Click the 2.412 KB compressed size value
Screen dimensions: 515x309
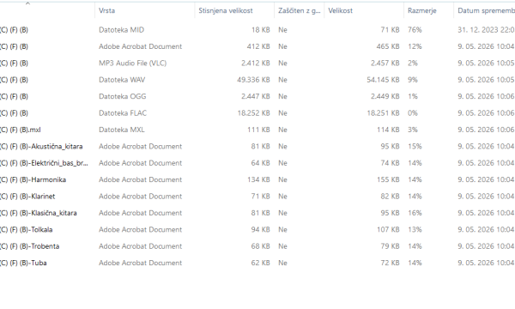[x=256, y=63]
